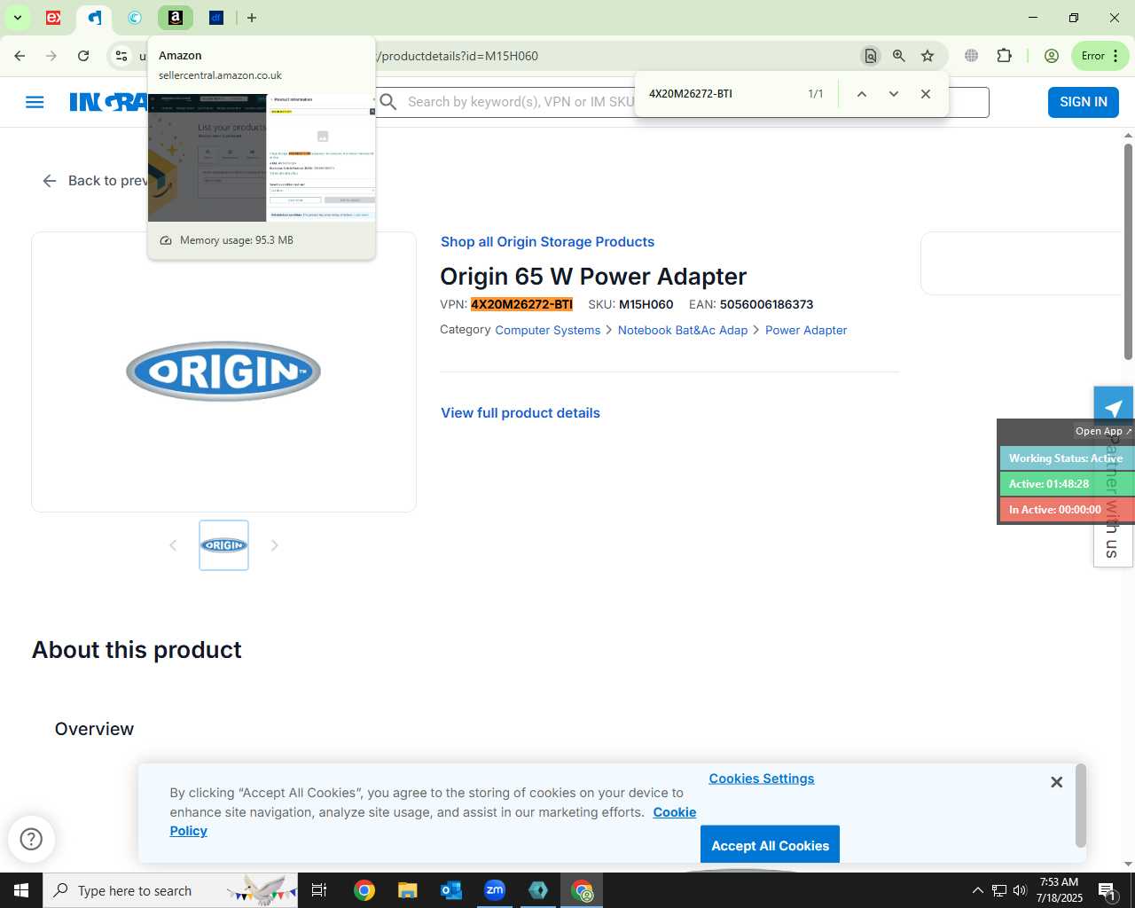Open Shop all Origin Storage Products link
The height and width of the screenshot is (908, 1135).
click(547, 242)
